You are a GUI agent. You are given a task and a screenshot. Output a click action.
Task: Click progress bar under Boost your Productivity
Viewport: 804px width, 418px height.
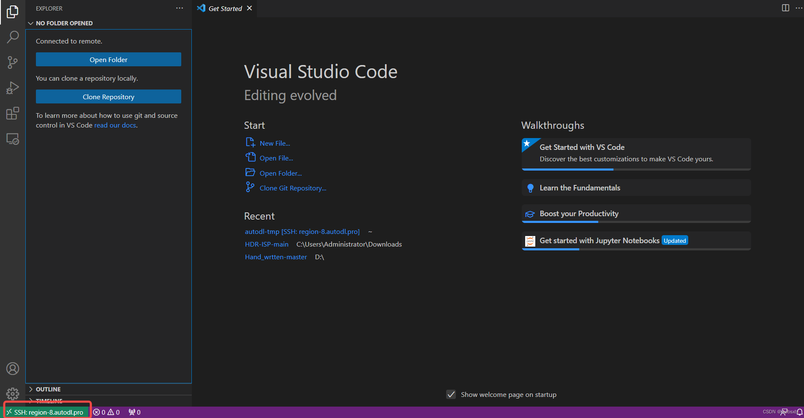point(636,222)
